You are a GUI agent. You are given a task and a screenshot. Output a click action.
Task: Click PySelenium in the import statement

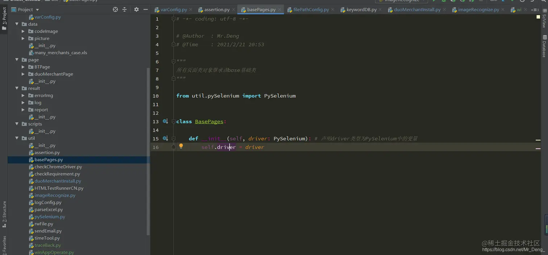coord(280,96)
